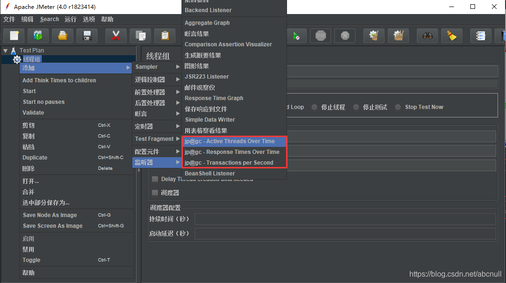Click the Paste clipboard icon
This screenshot has width=506, height=283.
tap(165, 36)
